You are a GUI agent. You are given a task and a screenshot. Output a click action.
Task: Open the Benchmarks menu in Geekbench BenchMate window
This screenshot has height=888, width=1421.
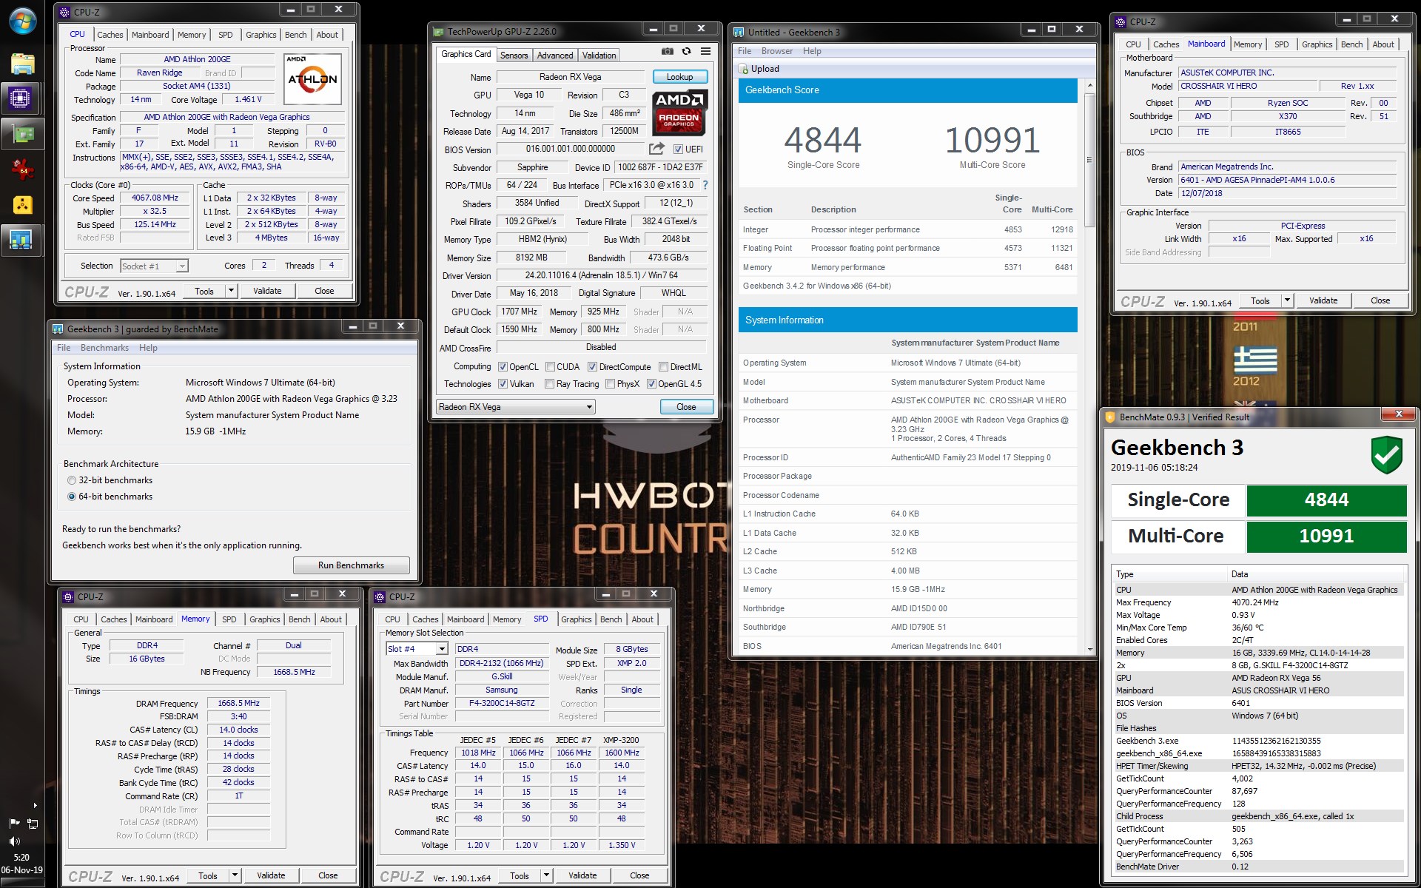pos(104,348)
